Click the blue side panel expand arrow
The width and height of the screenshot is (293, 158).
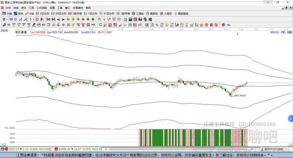point(291,118)
